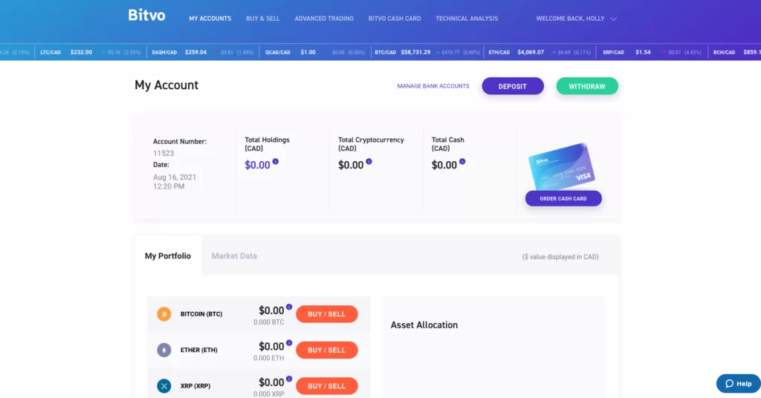761x398 pixels.
Task: Click the Bitcoin coin icon
Action: point(164,314)
